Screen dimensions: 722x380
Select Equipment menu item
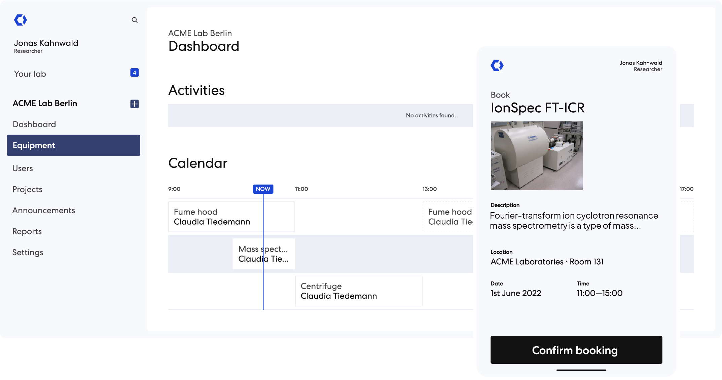click(x=73, y=145)
